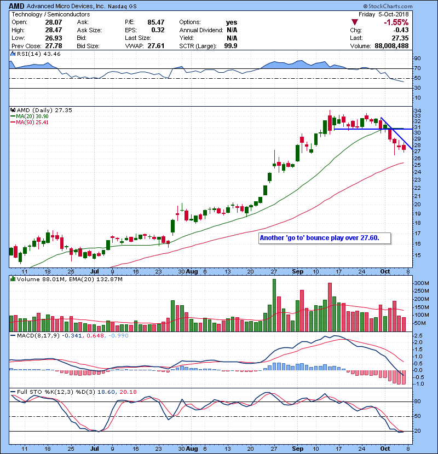Click the AMD ticker symbol title

click(17, 6)
